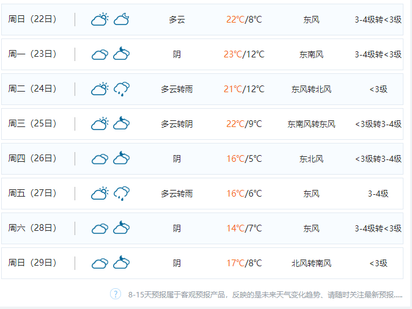Click the 14℃/7℃ temperature value
Image resolution: width=412 pixels, height=309 pixels.
coord(244,228)
